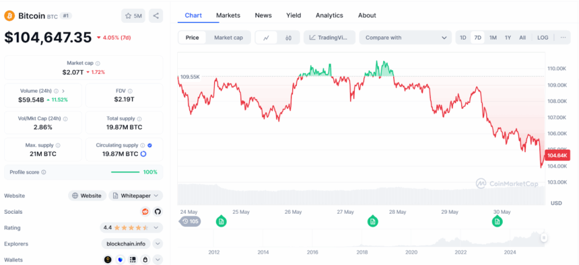Click the QR-style wallet icon
579x265 pixels.
click(x=133, y=260)
